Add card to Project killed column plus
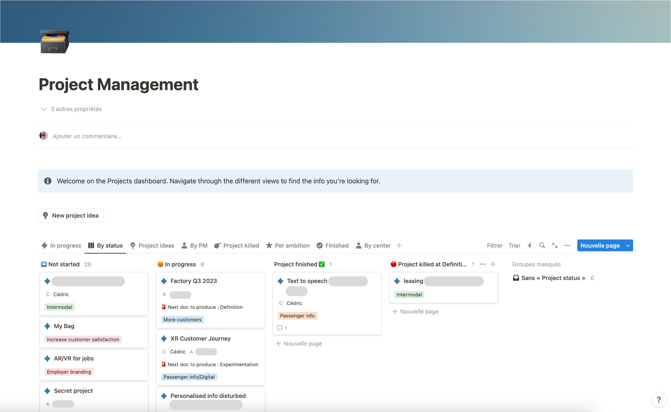This screenshot has height=412, width=671. (493, 264)
